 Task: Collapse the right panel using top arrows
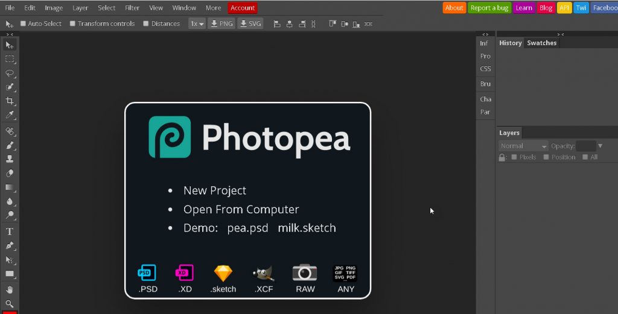(x=560, y=34)
